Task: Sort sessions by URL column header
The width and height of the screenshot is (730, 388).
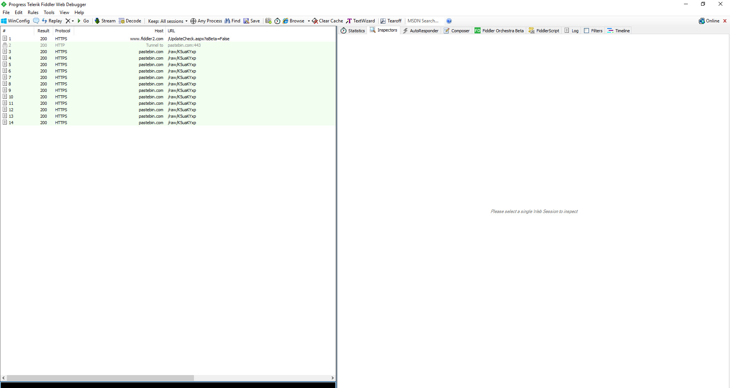Action: click(251, 31)
